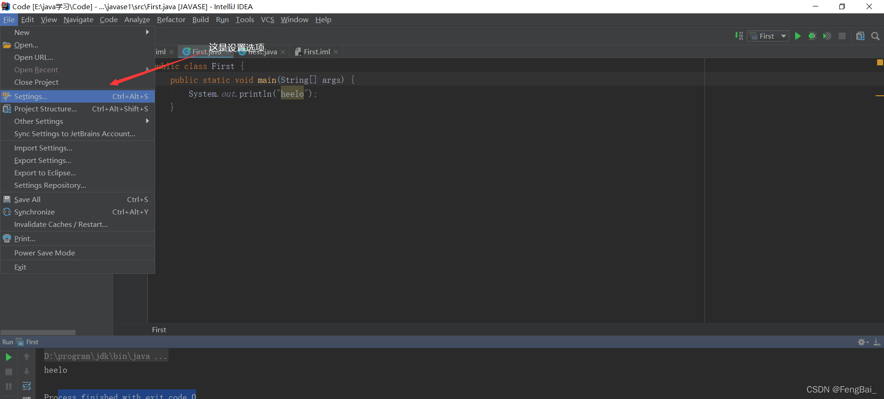Click Sync Settings to JetBrains Account...
Screen dimensions: 884x399
[77, 133]
